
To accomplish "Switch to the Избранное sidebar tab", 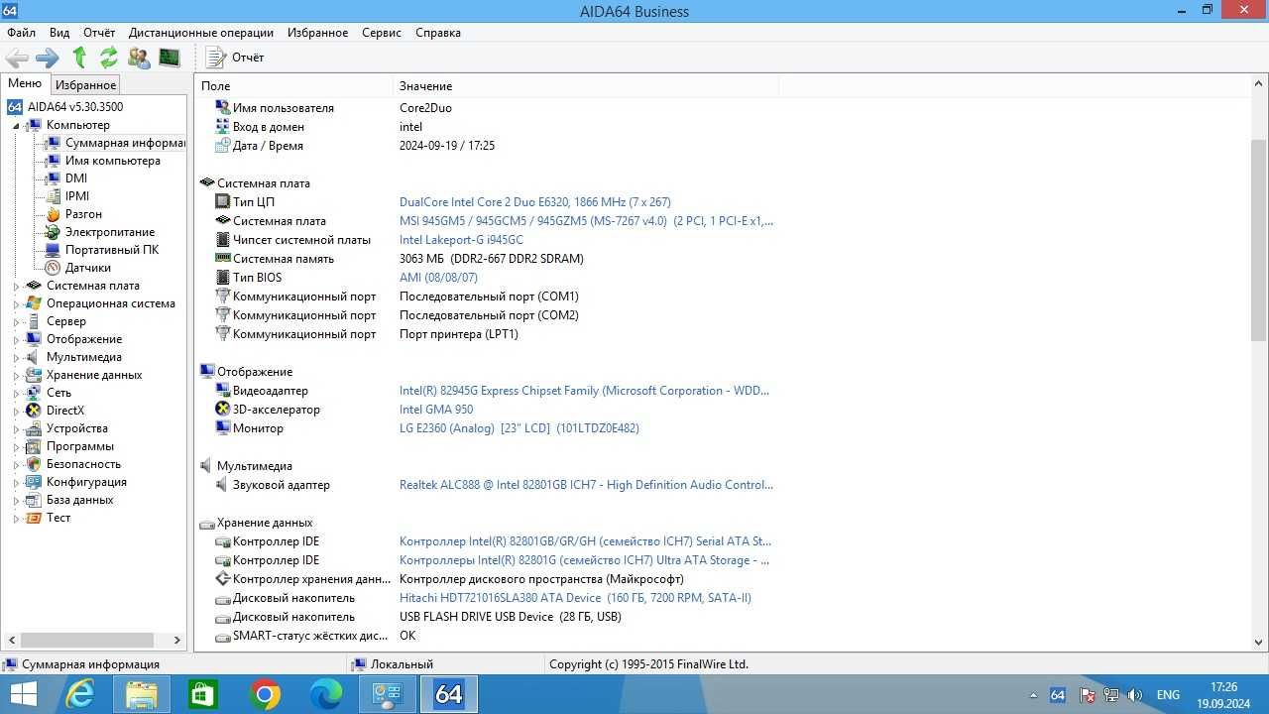I will click(x=85, y=85).
